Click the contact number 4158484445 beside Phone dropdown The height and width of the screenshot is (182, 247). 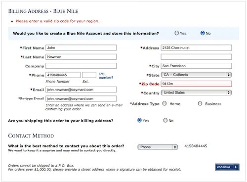(x=196, y=146)
